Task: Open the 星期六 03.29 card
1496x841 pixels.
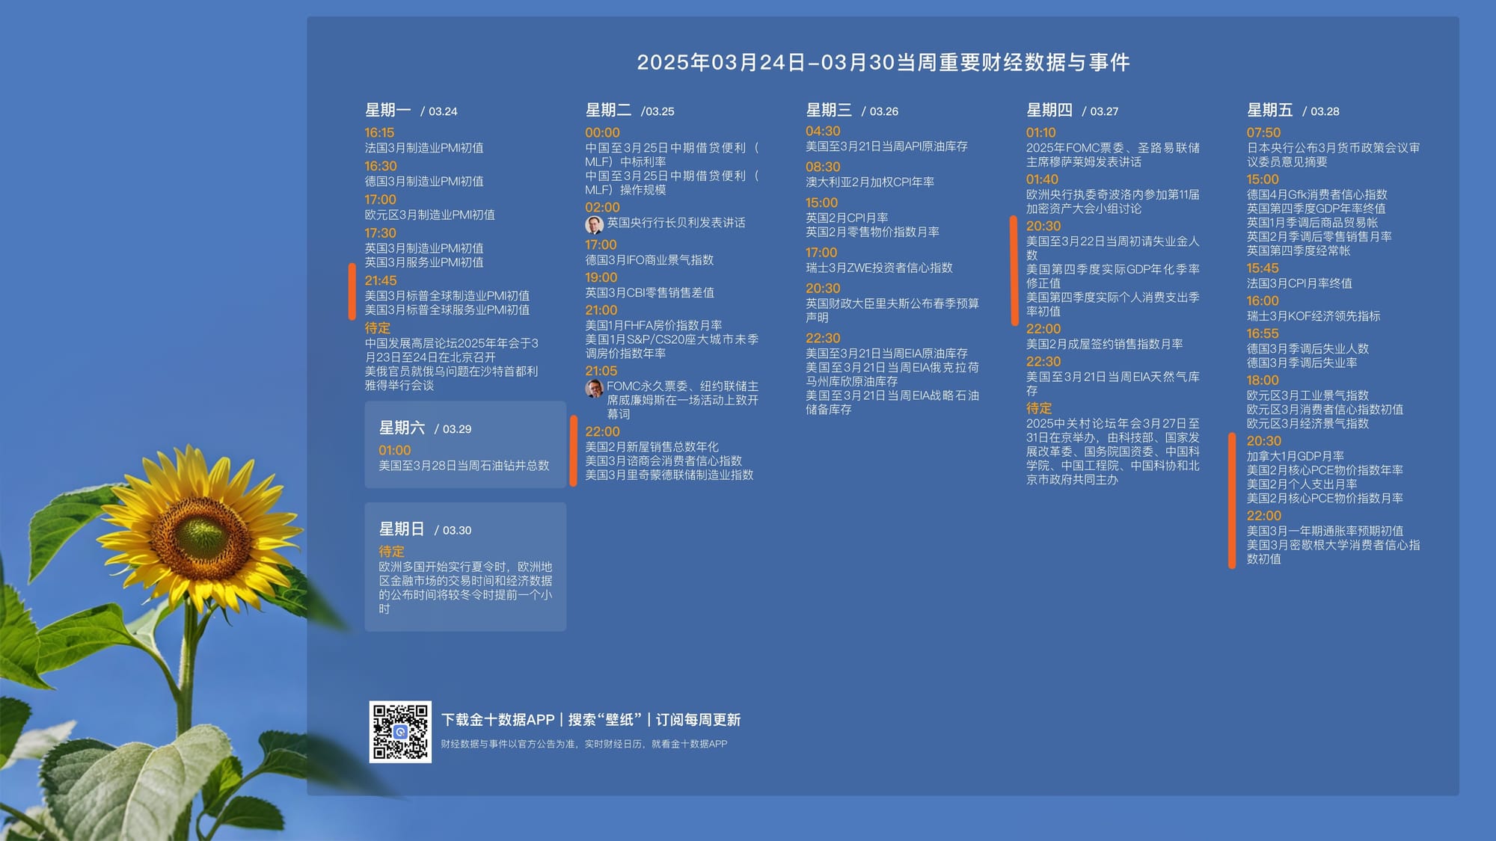Action: point(465,445)
